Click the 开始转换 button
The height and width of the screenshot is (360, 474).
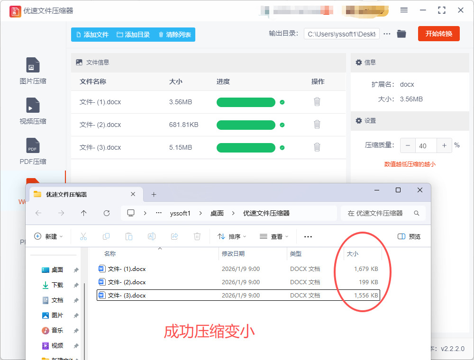(x=438, y=34)
